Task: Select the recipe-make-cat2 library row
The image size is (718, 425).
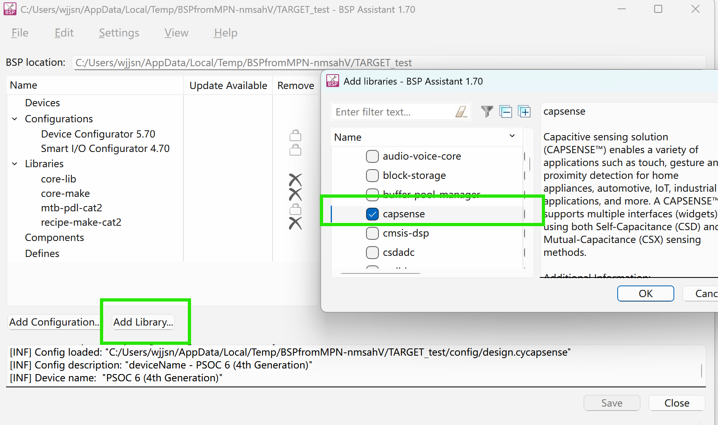Action: pos(81,223)
